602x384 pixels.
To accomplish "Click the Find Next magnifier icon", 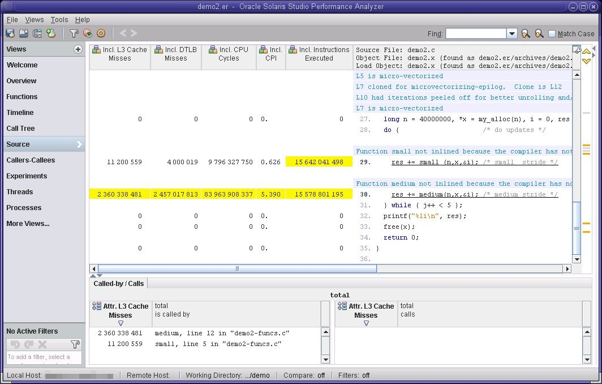I will point(539,34).
